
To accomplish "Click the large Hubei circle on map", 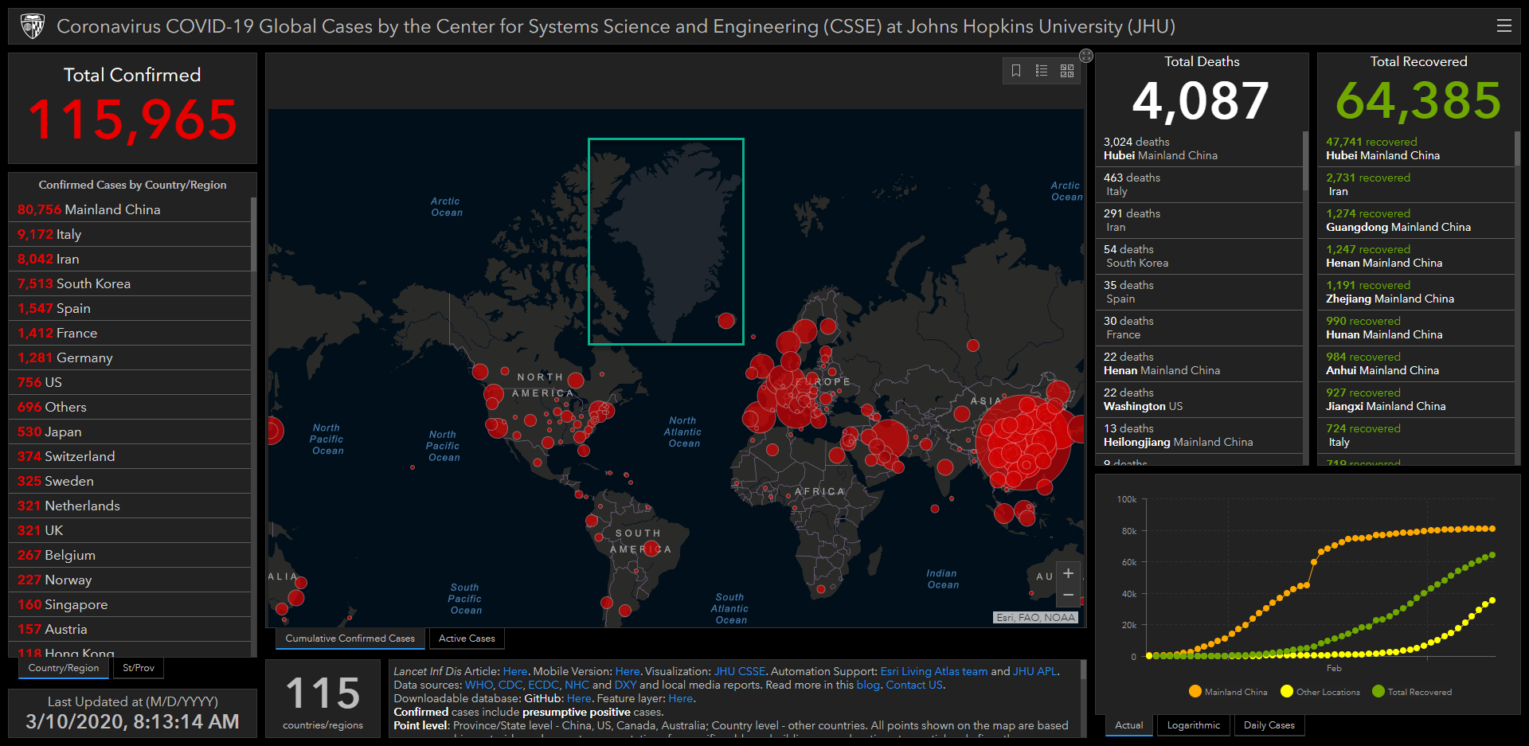I will 1025,442.
